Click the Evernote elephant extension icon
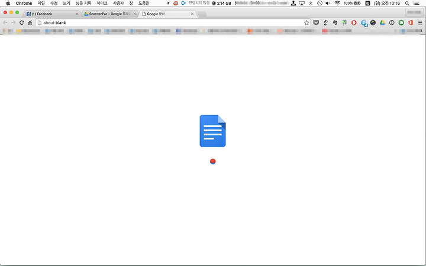 tap(335, 23)
